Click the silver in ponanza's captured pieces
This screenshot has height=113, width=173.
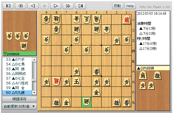(24, 46)
